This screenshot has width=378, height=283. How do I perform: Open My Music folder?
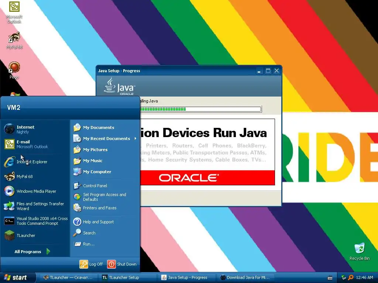point(105,161)
